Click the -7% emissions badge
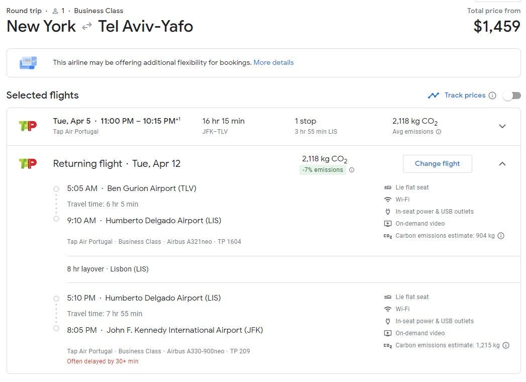Image resolution: width=526 pixels, height=382 pixels. coord(322,170)
